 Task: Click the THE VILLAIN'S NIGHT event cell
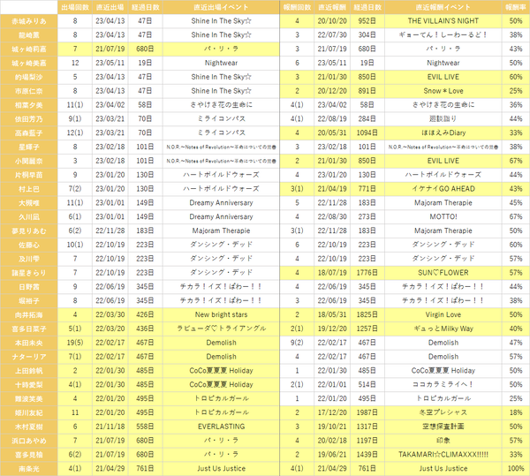tap(443, 21)
